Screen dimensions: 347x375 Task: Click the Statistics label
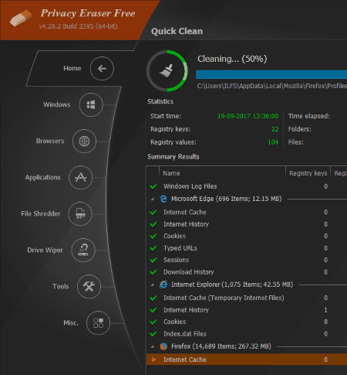click(160, 101)
